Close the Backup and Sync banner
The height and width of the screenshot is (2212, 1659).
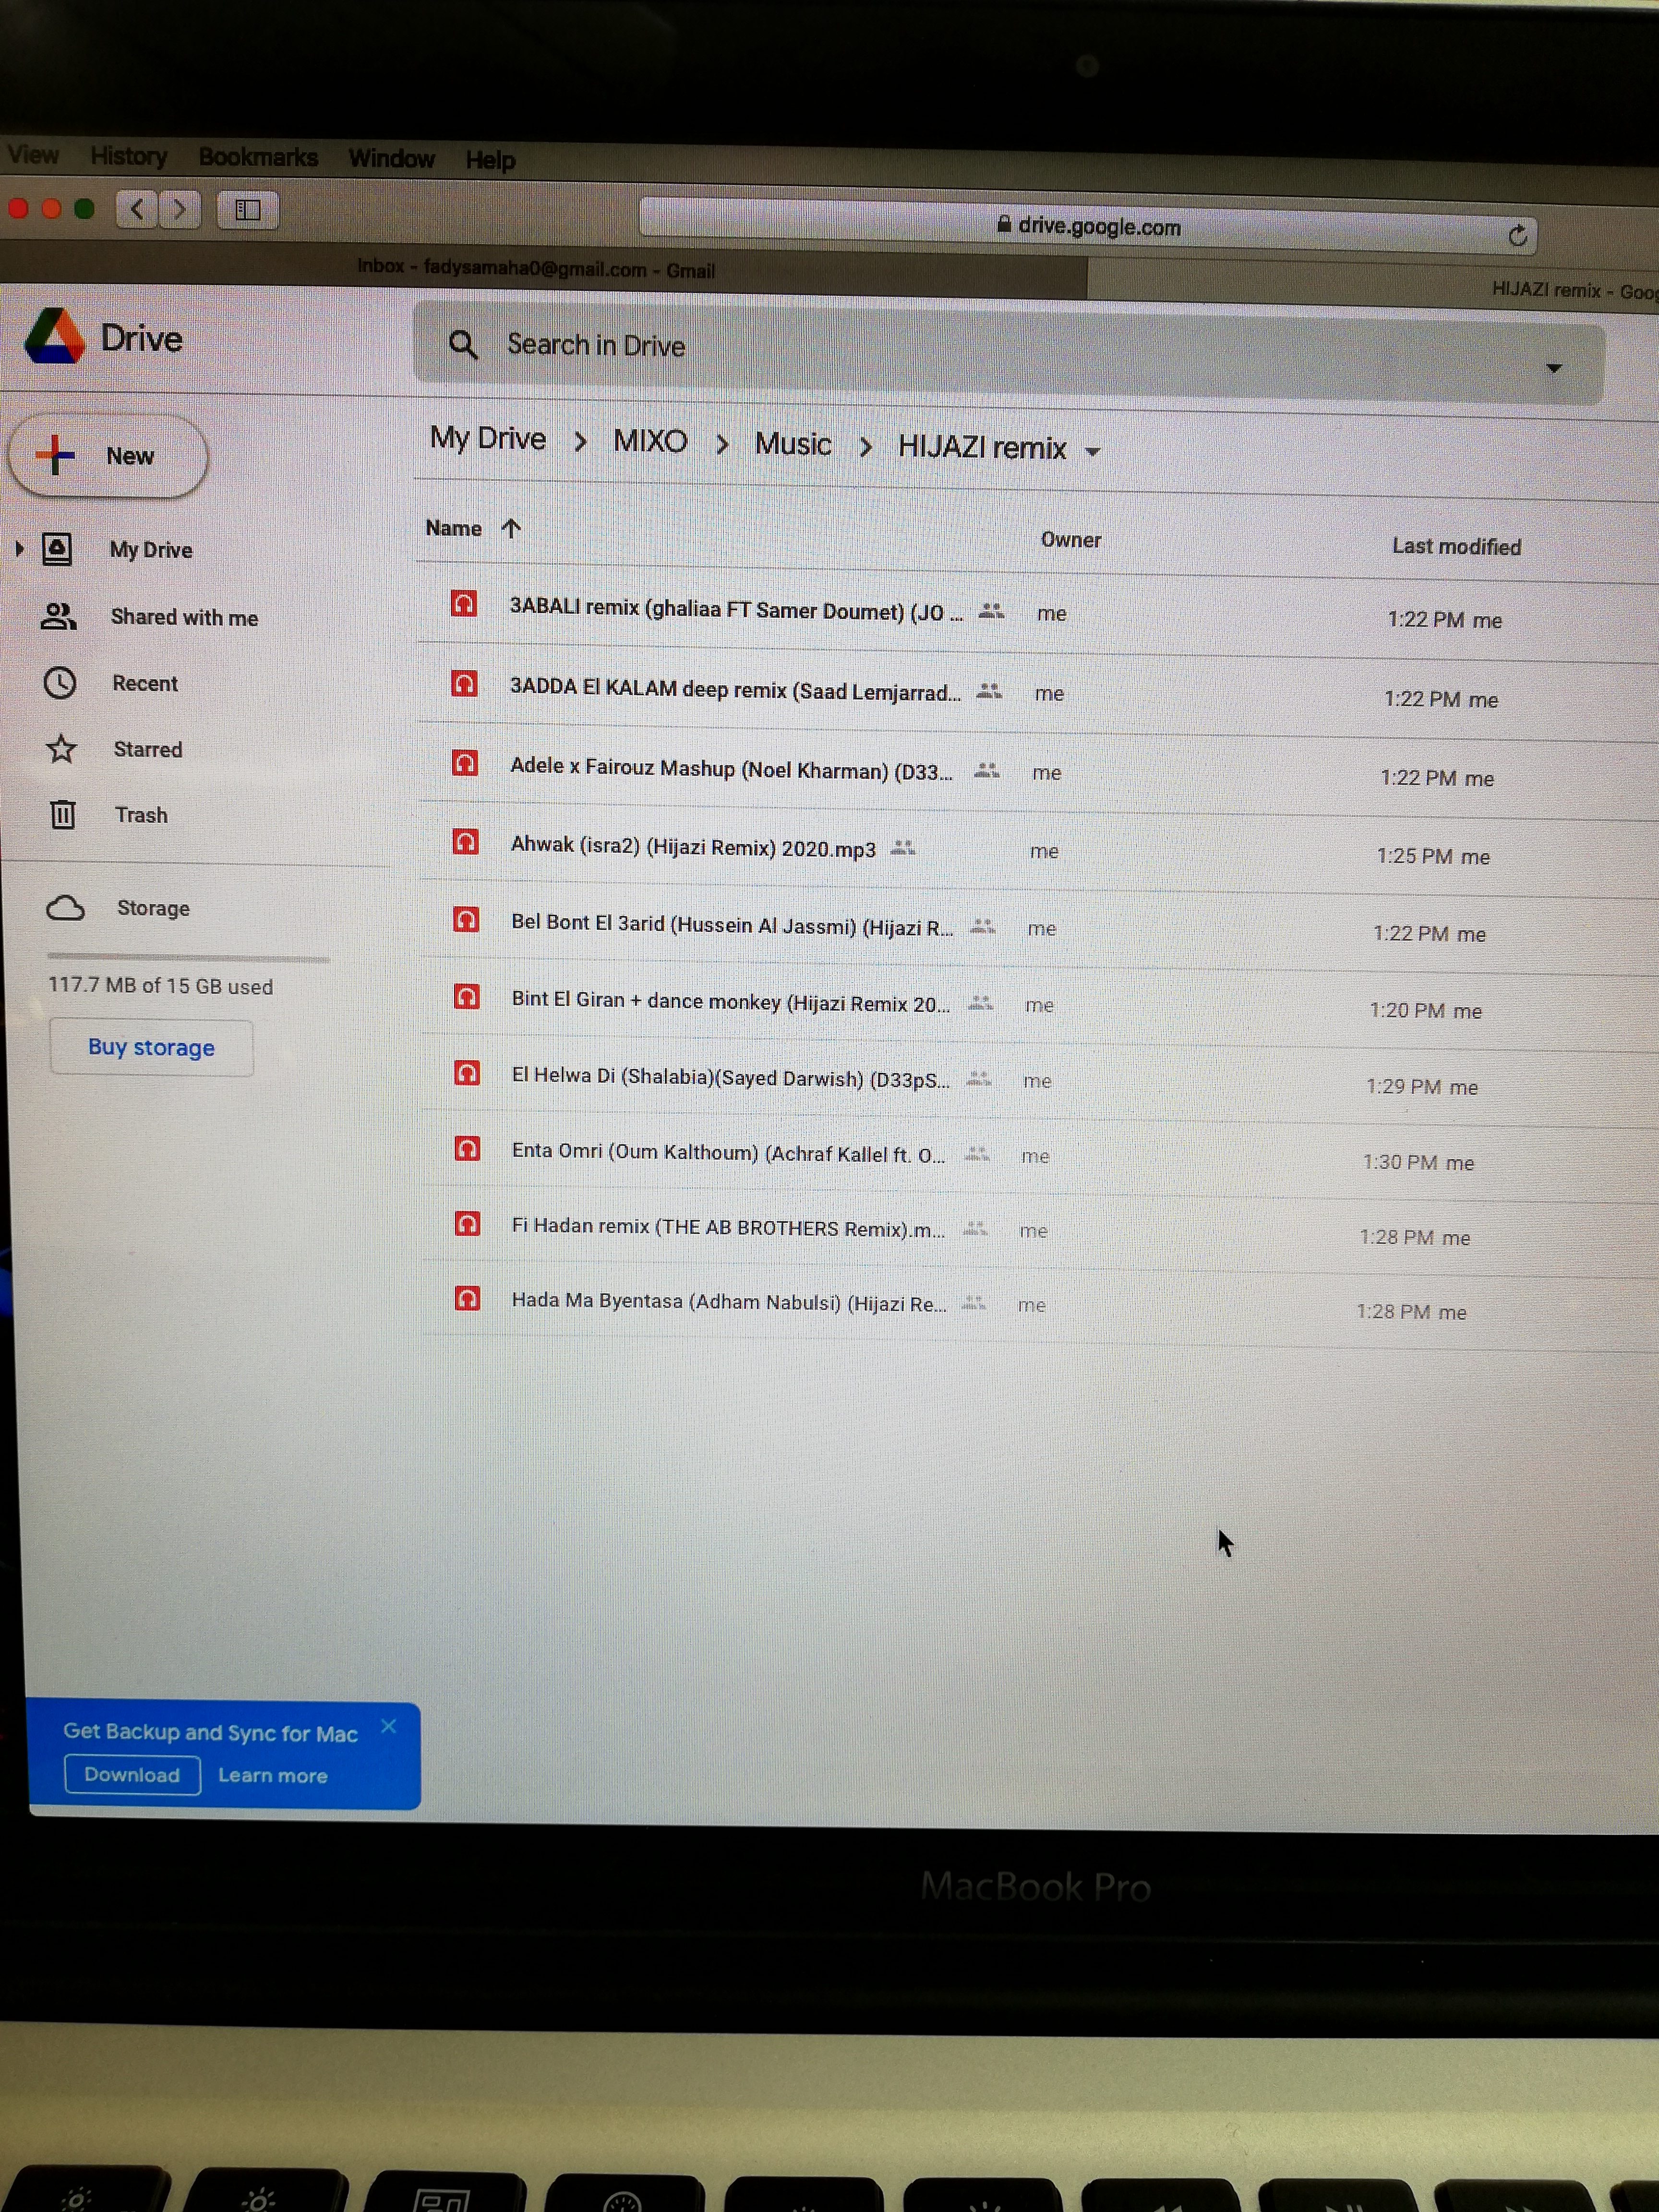[x=389, y=1726]
